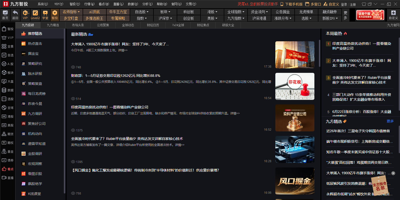Select A股 in the left sidebar

click(x=8, y=64)
